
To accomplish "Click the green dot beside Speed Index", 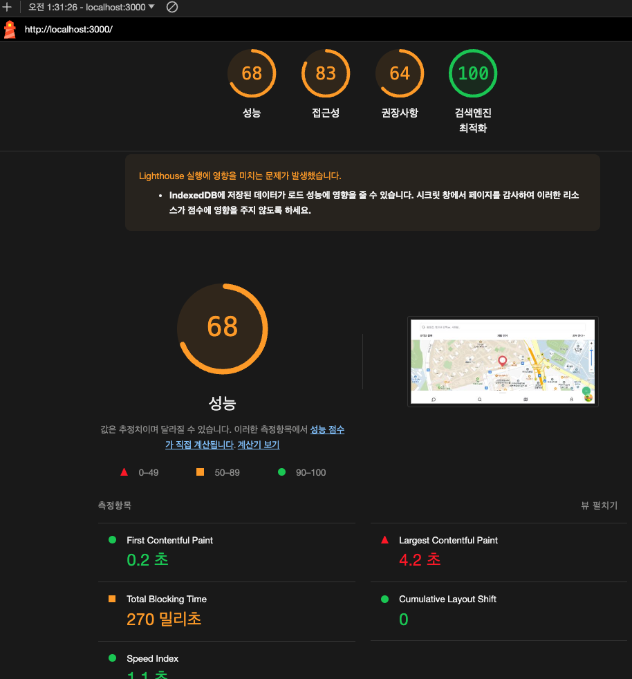I will (x=112, y=658).
